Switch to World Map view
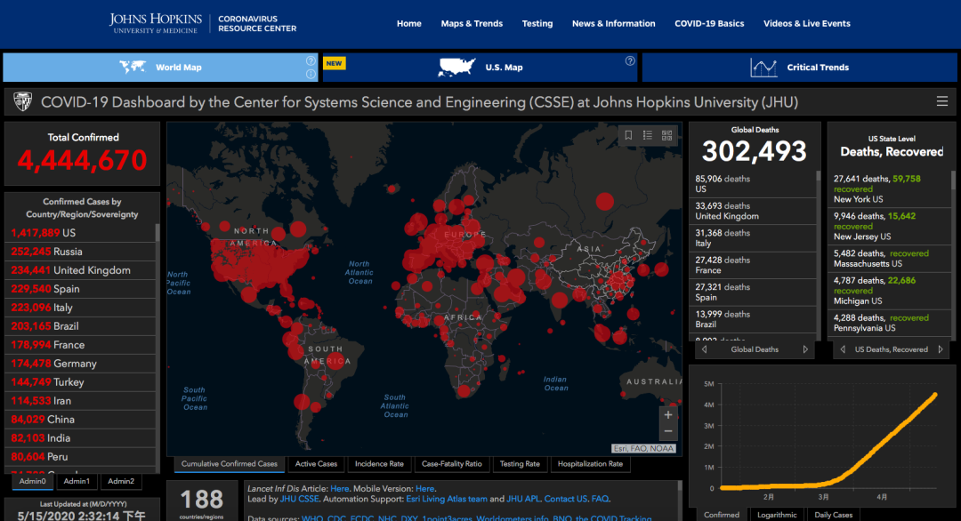 point(160,68)
